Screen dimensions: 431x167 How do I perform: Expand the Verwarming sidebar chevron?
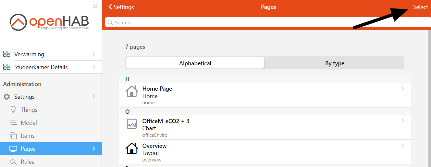pos(94,54)
